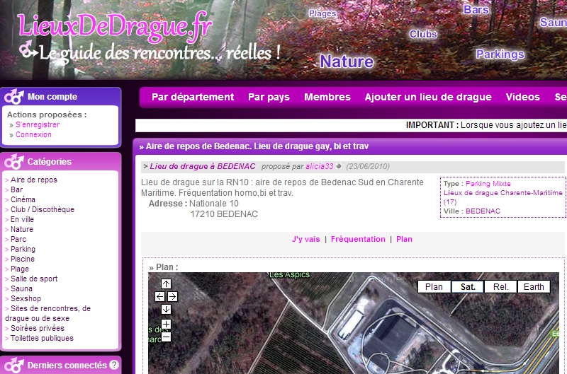Viewport: 567px width, 374px height.
Task: Open Lieux de drague Charente-Maritime link
Action: click(503, 197)
